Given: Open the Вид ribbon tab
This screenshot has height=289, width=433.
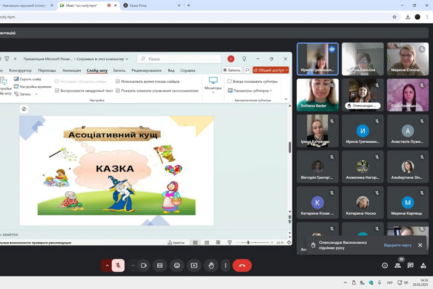Looking at the screenshot, I should (x=171, y=70).
